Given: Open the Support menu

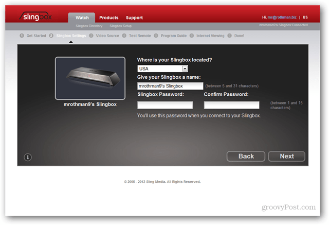Looking at the screenshot, I should coord(134,18).
